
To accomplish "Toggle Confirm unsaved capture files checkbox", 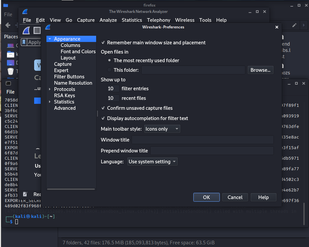I will (103, 108).
